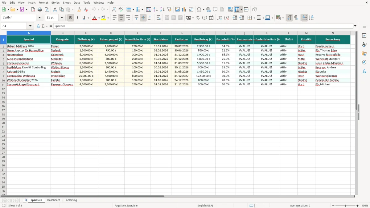Click zoom in plus button
The height and width of the screenshot is (208, 370).
358,206
